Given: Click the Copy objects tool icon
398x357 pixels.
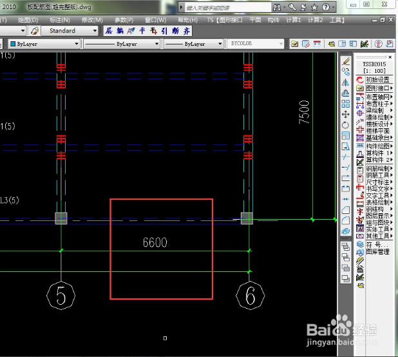Looking at the screenshot, I should pos(346,72).
